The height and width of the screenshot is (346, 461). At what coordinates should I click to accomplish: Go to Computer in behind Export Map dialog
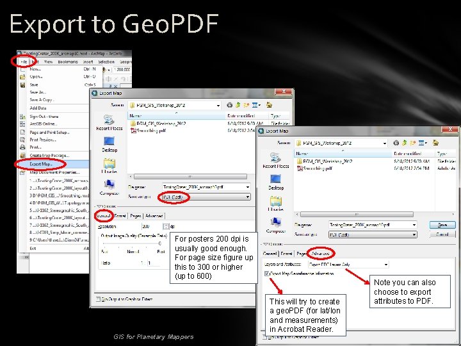point(109,188)
